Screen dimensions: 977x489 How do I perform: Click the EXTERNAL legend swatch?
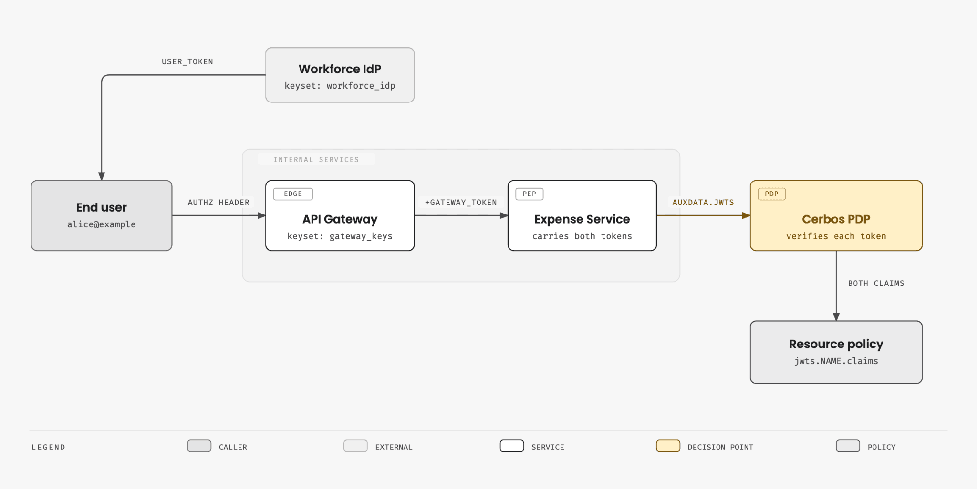[356, 446]
